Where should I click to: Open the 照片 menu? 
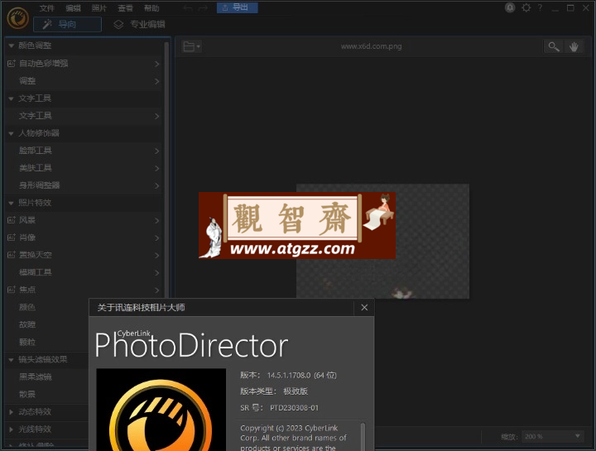pos(99,8)
